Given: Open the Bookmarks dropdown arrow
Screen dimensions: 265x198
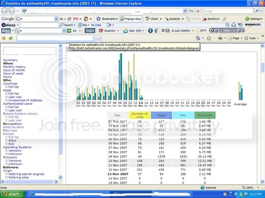Looking at the screenshot, I should pos(117,19).
